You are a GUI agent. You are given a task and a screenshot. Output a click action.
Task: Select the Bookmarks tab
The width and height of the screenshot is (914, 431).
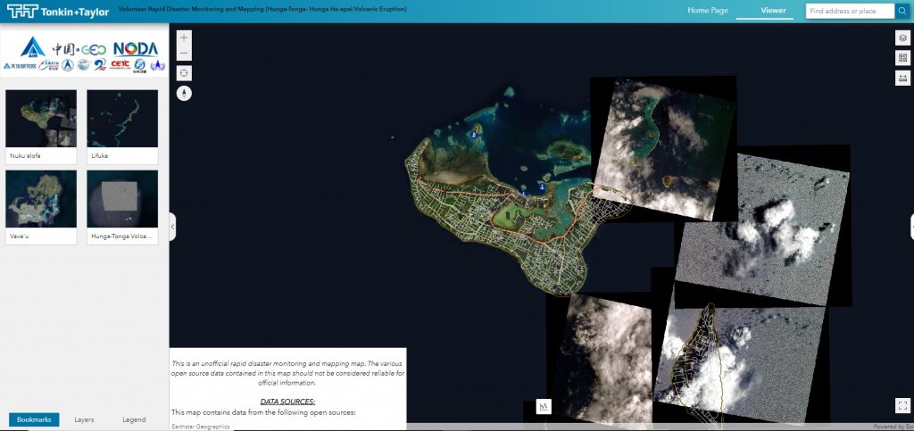pos(34,419)
